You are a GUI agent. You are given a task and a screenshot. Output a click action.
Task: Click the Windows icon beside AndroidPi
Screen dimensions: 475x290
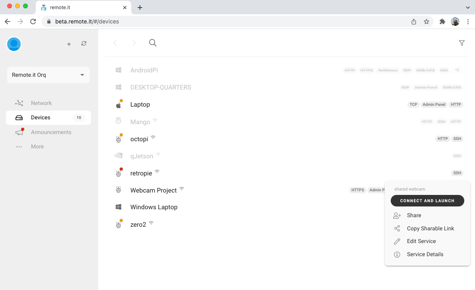click(x=118, y=70)
